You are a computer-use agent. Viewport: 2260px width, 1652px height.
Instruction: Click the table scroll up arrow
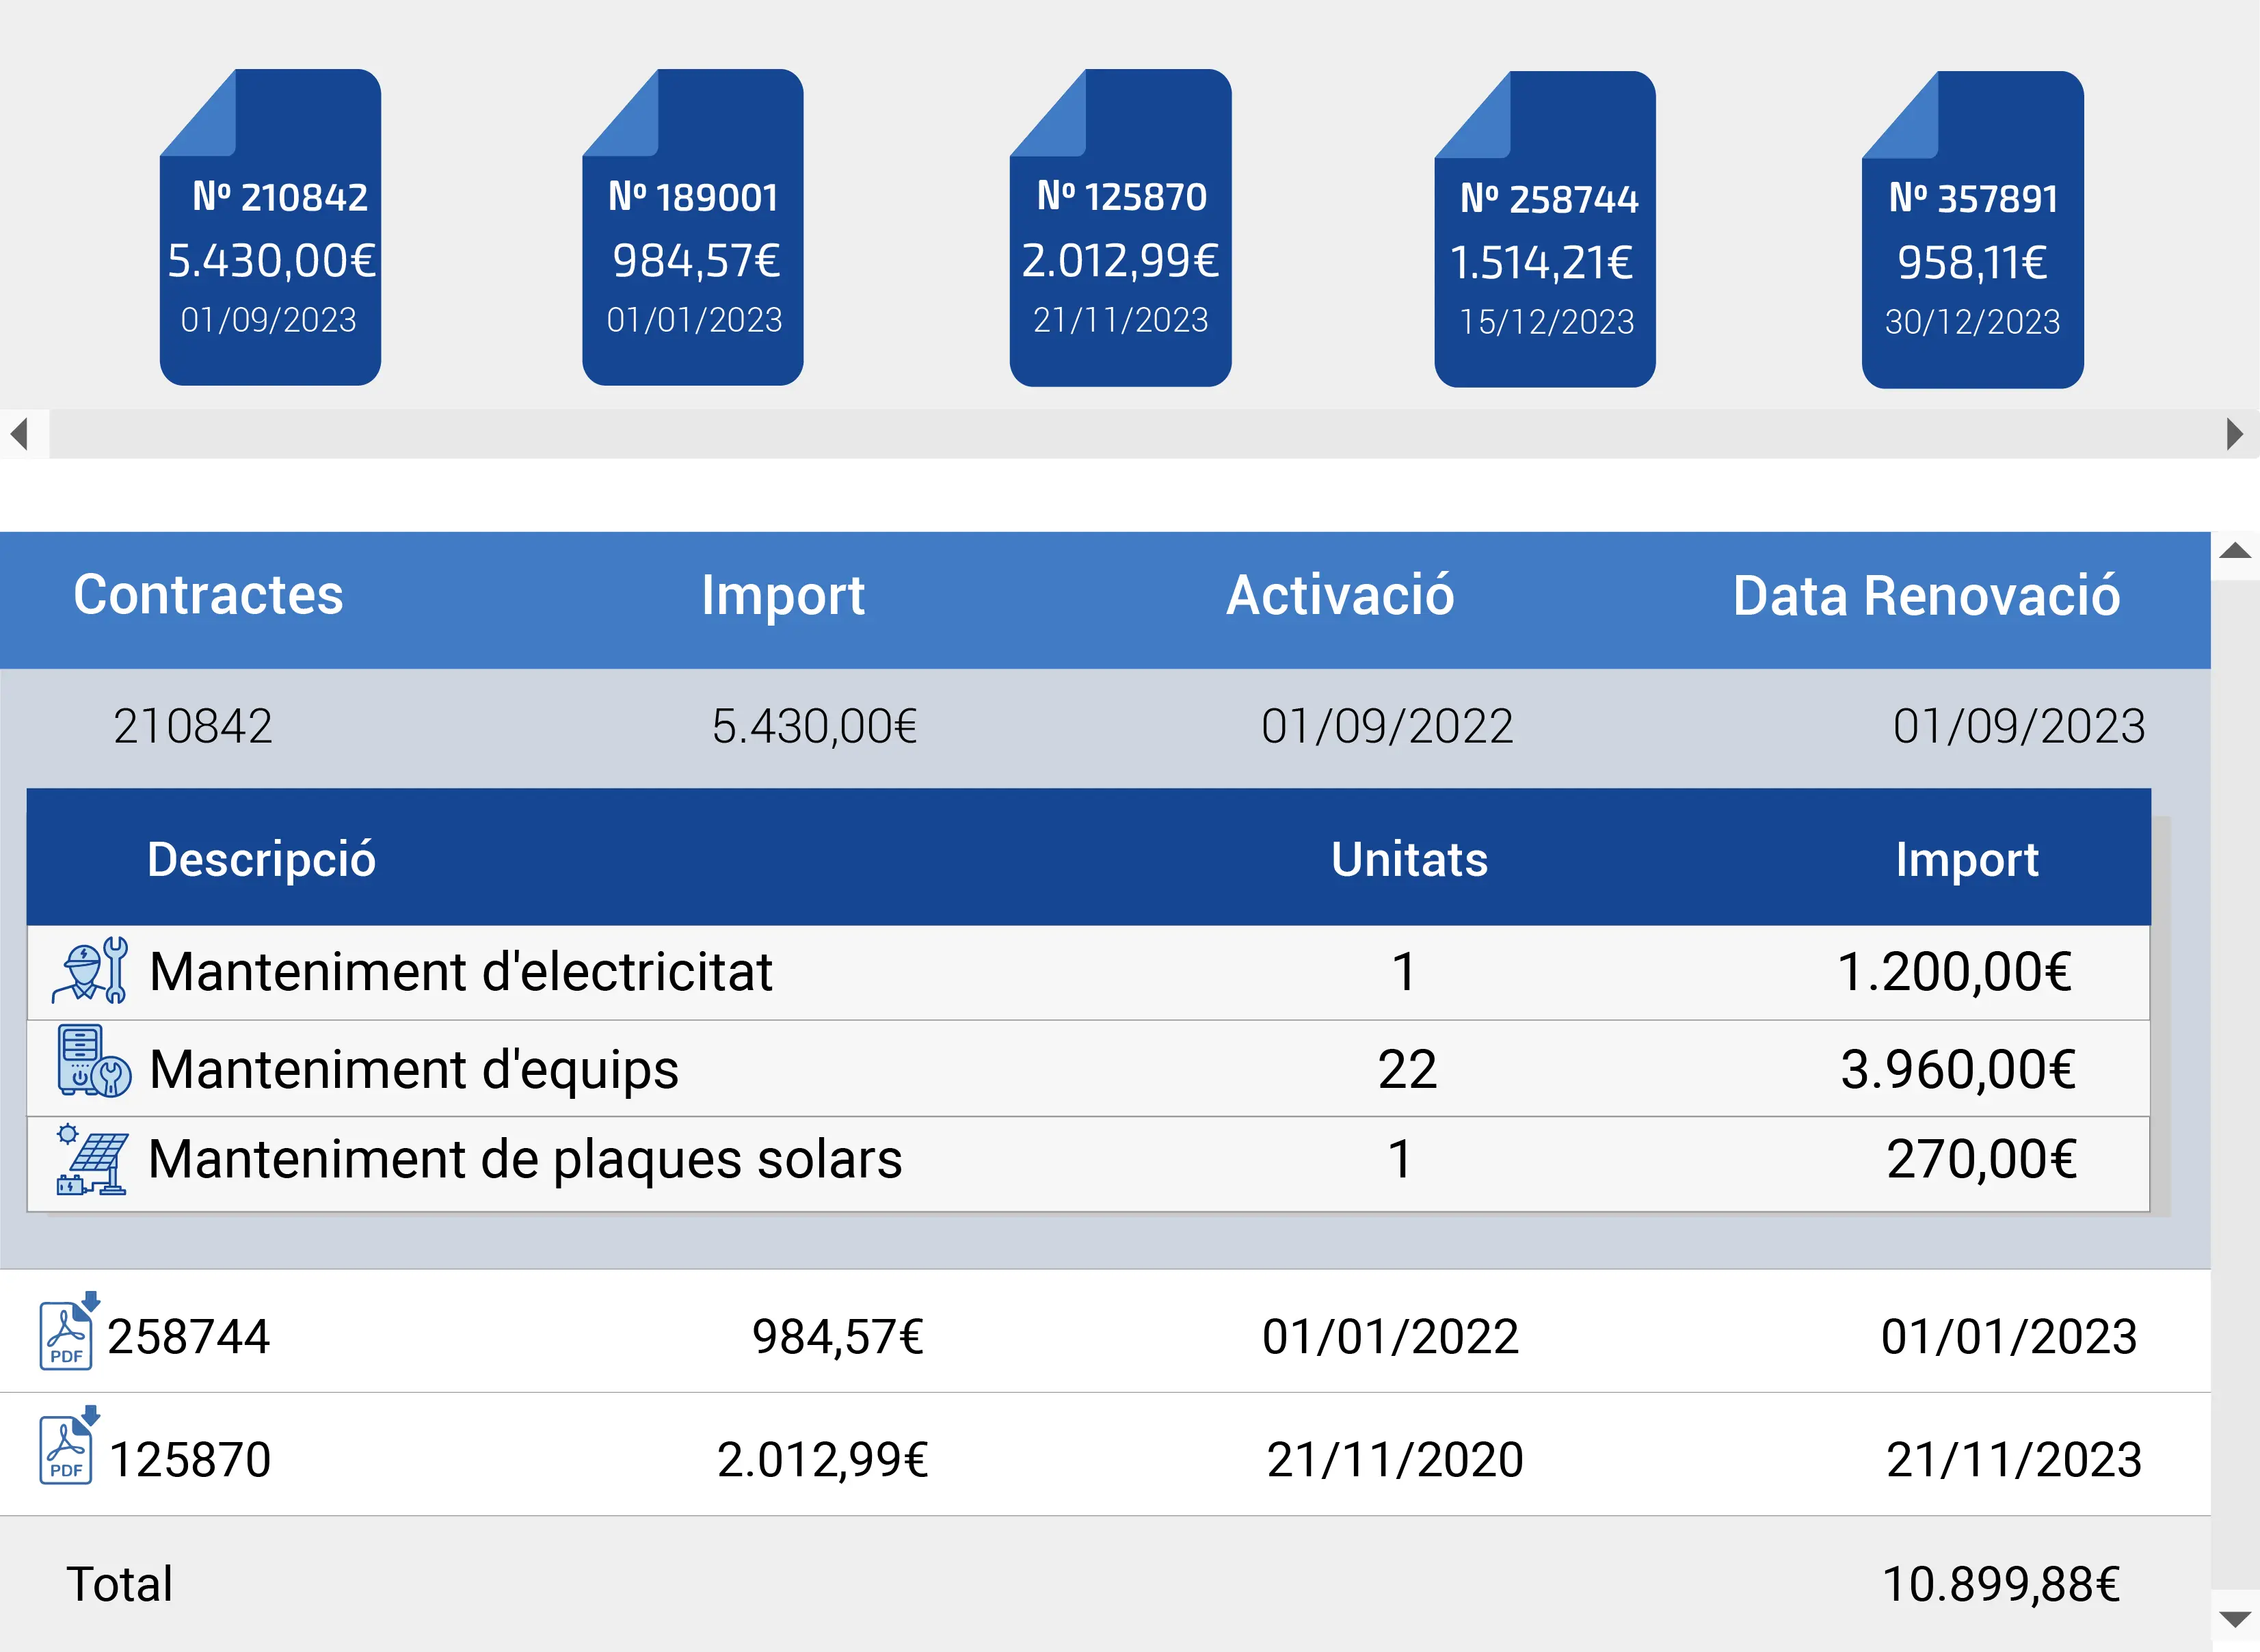click(2235, 551)
